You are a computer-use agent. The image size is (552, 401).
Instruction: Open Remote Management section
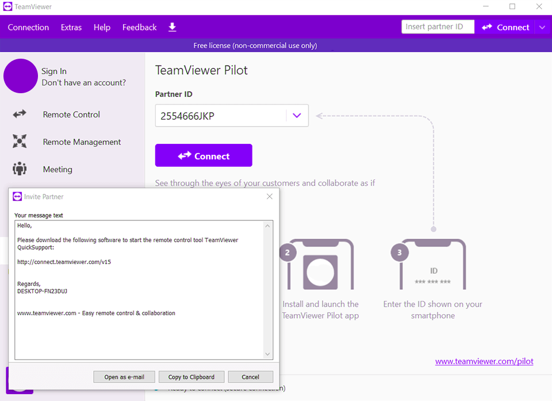coord(82,142)
